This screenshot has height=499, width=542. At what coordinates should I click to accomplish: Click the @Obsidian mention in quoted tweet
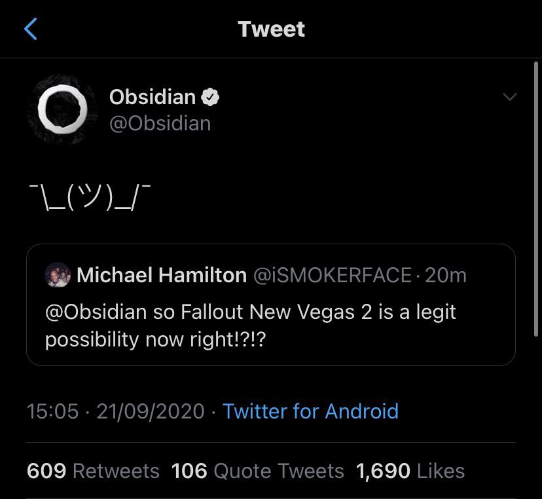click(x=96, y=312)
